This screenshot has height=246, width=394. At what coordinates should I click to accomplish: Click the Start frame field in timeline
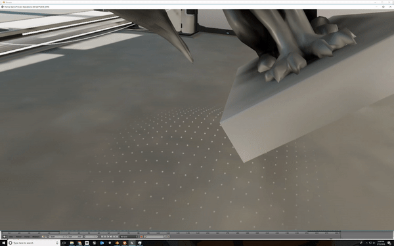pos(57,236)
